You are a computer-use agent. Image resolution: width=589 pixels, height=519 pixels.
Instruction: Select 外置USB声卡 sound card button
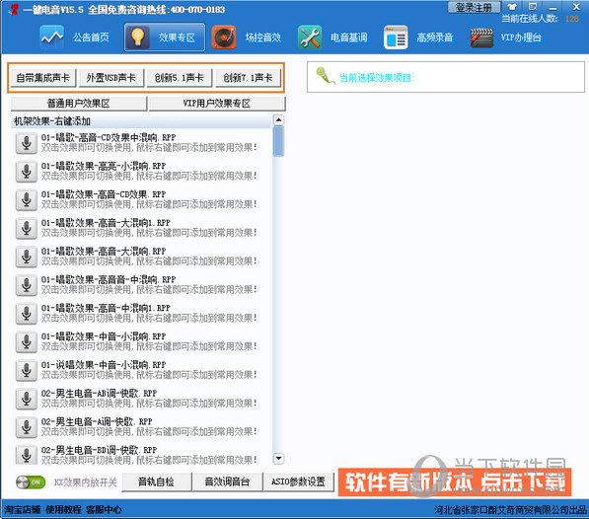(110, 78)
